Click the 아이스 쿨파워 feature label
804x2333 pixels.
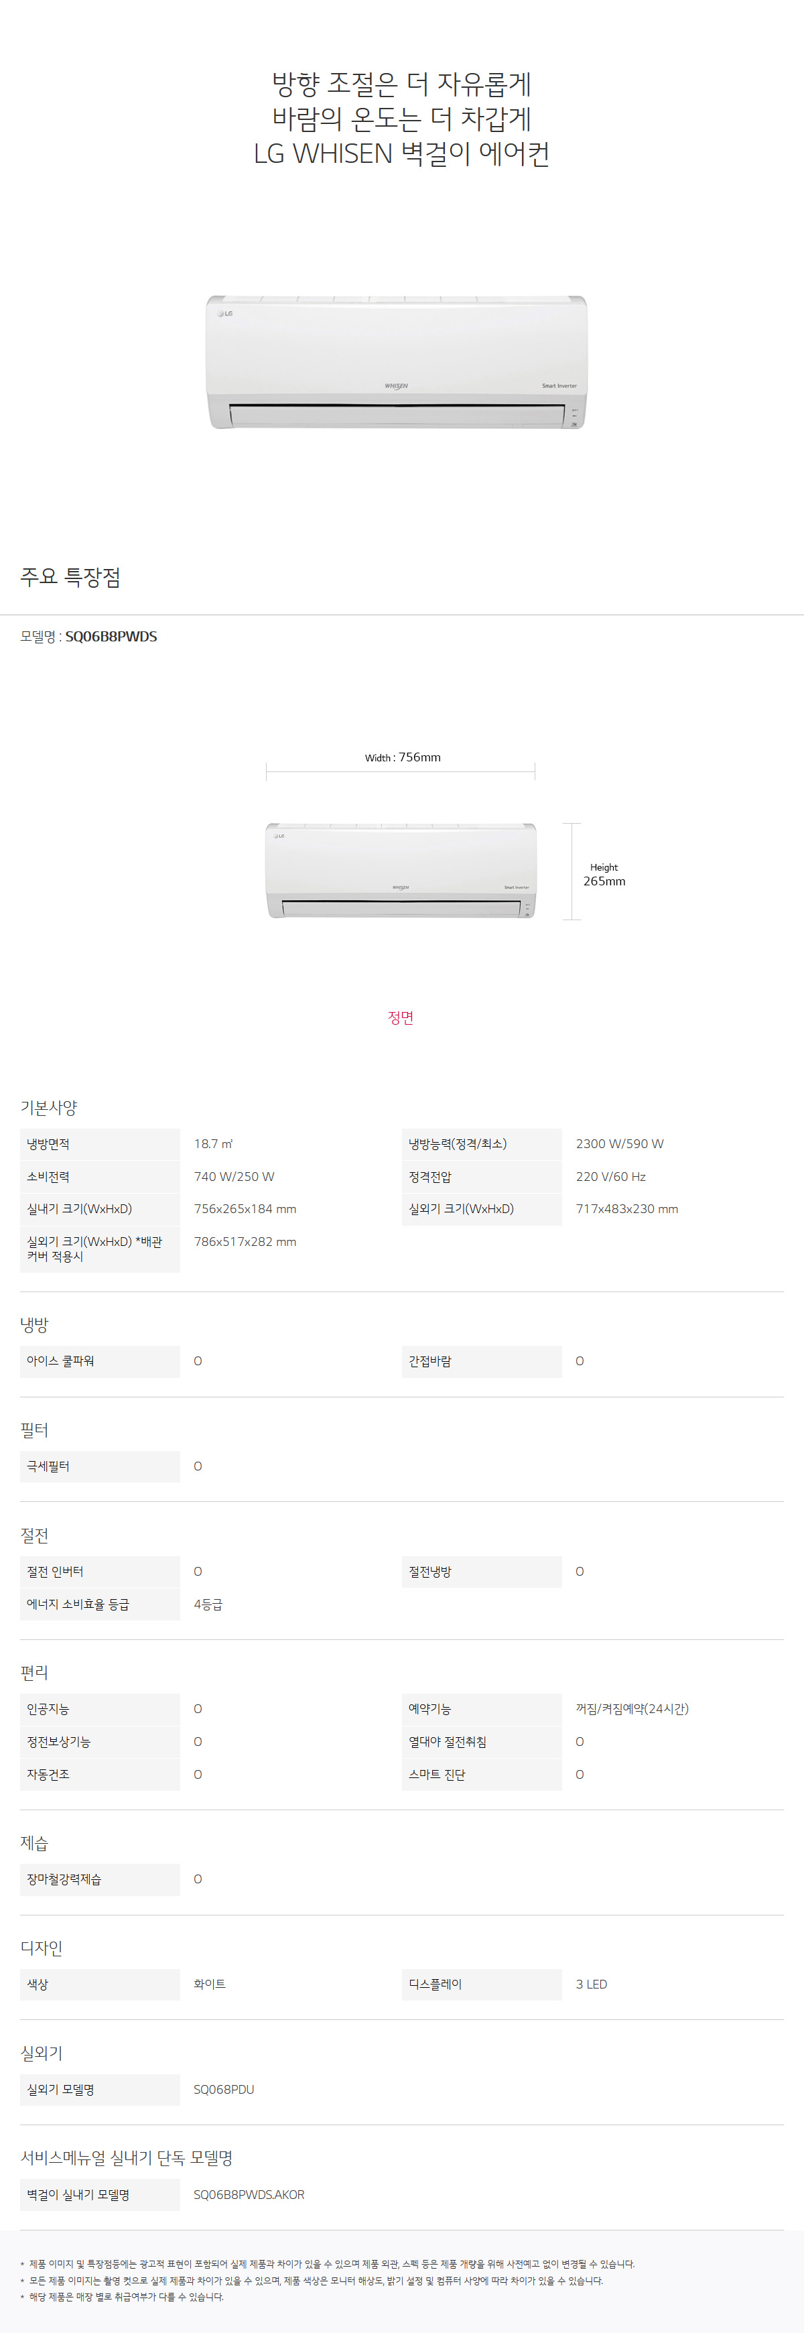[60, 1361]
